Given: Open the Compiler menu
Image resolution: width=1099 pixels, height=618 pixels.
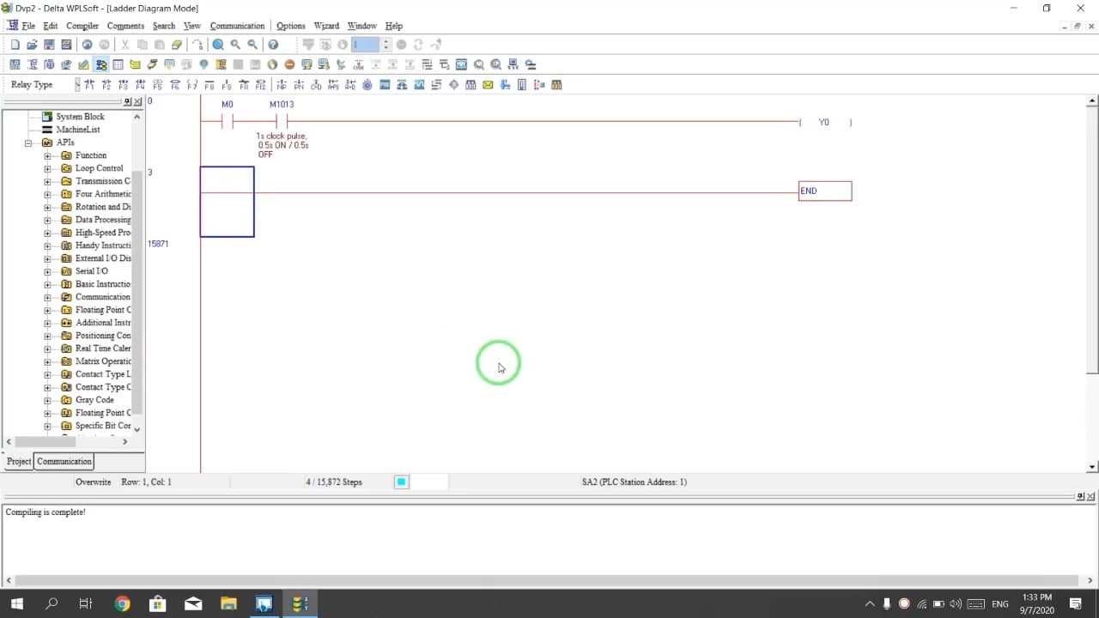Looking at the screenshot, I should click(82, 26).
